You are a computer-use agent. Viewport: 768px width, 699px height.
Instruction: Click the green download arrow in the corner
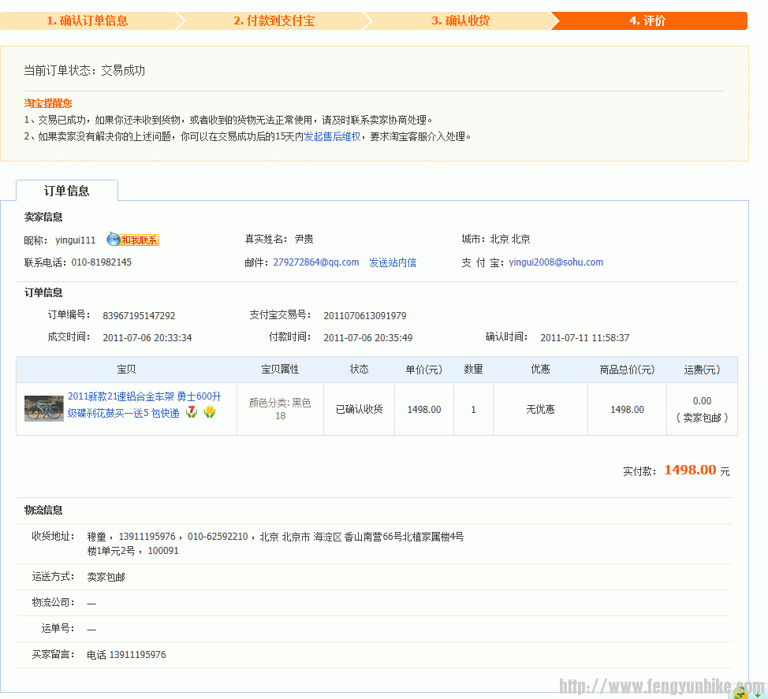tap(755, 693)
